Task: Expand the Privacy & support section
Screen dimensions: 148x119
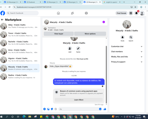Action: (127, 62)
